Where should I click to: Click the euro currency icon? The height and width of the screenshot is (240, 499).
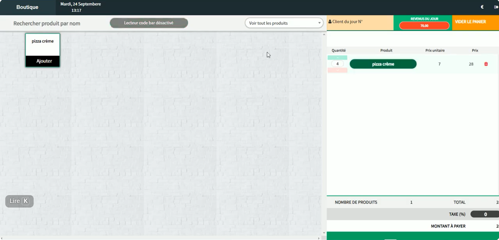point(482,7)
